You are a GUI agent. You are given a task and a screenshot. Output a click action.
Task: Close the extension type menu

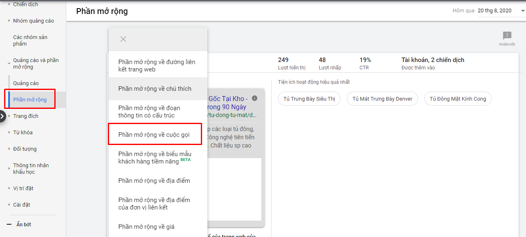(123, 39)
